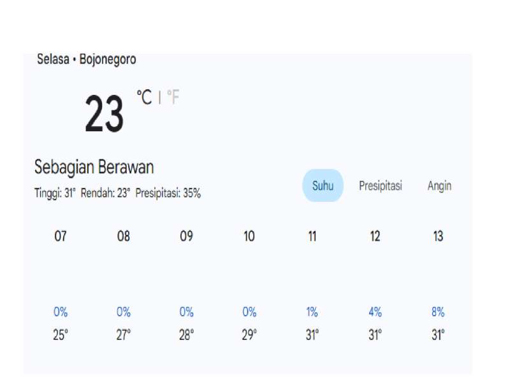Image resolution: width=510 pixels, height=382 pixels.
Task: Select the 8% precipitation value
Action: pos(438,312)
